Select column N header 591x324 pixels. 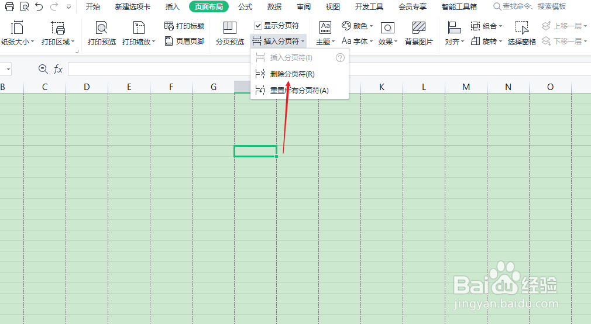coord(508,87)
